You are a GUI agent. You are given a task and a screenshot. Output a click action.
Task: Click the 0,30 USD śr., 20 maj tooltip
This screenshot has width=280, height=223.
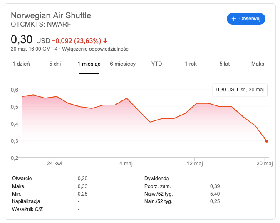[240, 90]
